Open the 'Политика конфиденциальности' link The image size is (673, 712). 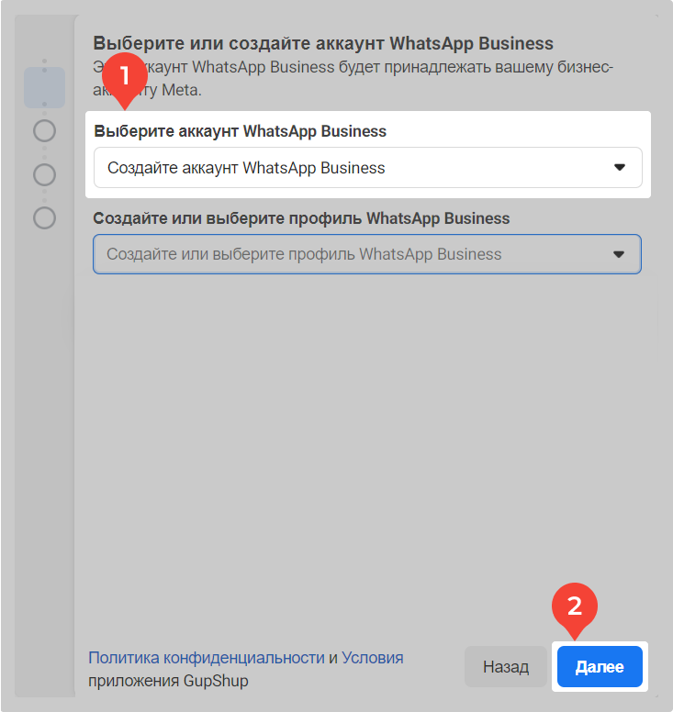[207, 658]
